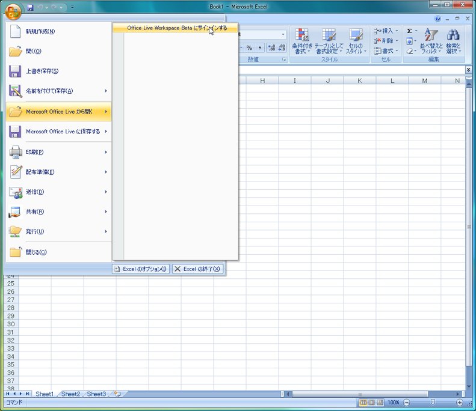Click the Fill down icon
Image resolution: width=476 pixels, height=411 pixels.
pyautogui.click(x=410, y=41)
